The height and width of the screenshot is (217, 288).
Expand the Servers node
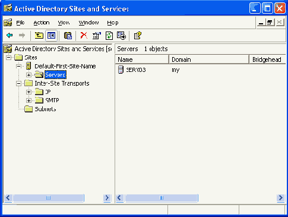[29, 75]
